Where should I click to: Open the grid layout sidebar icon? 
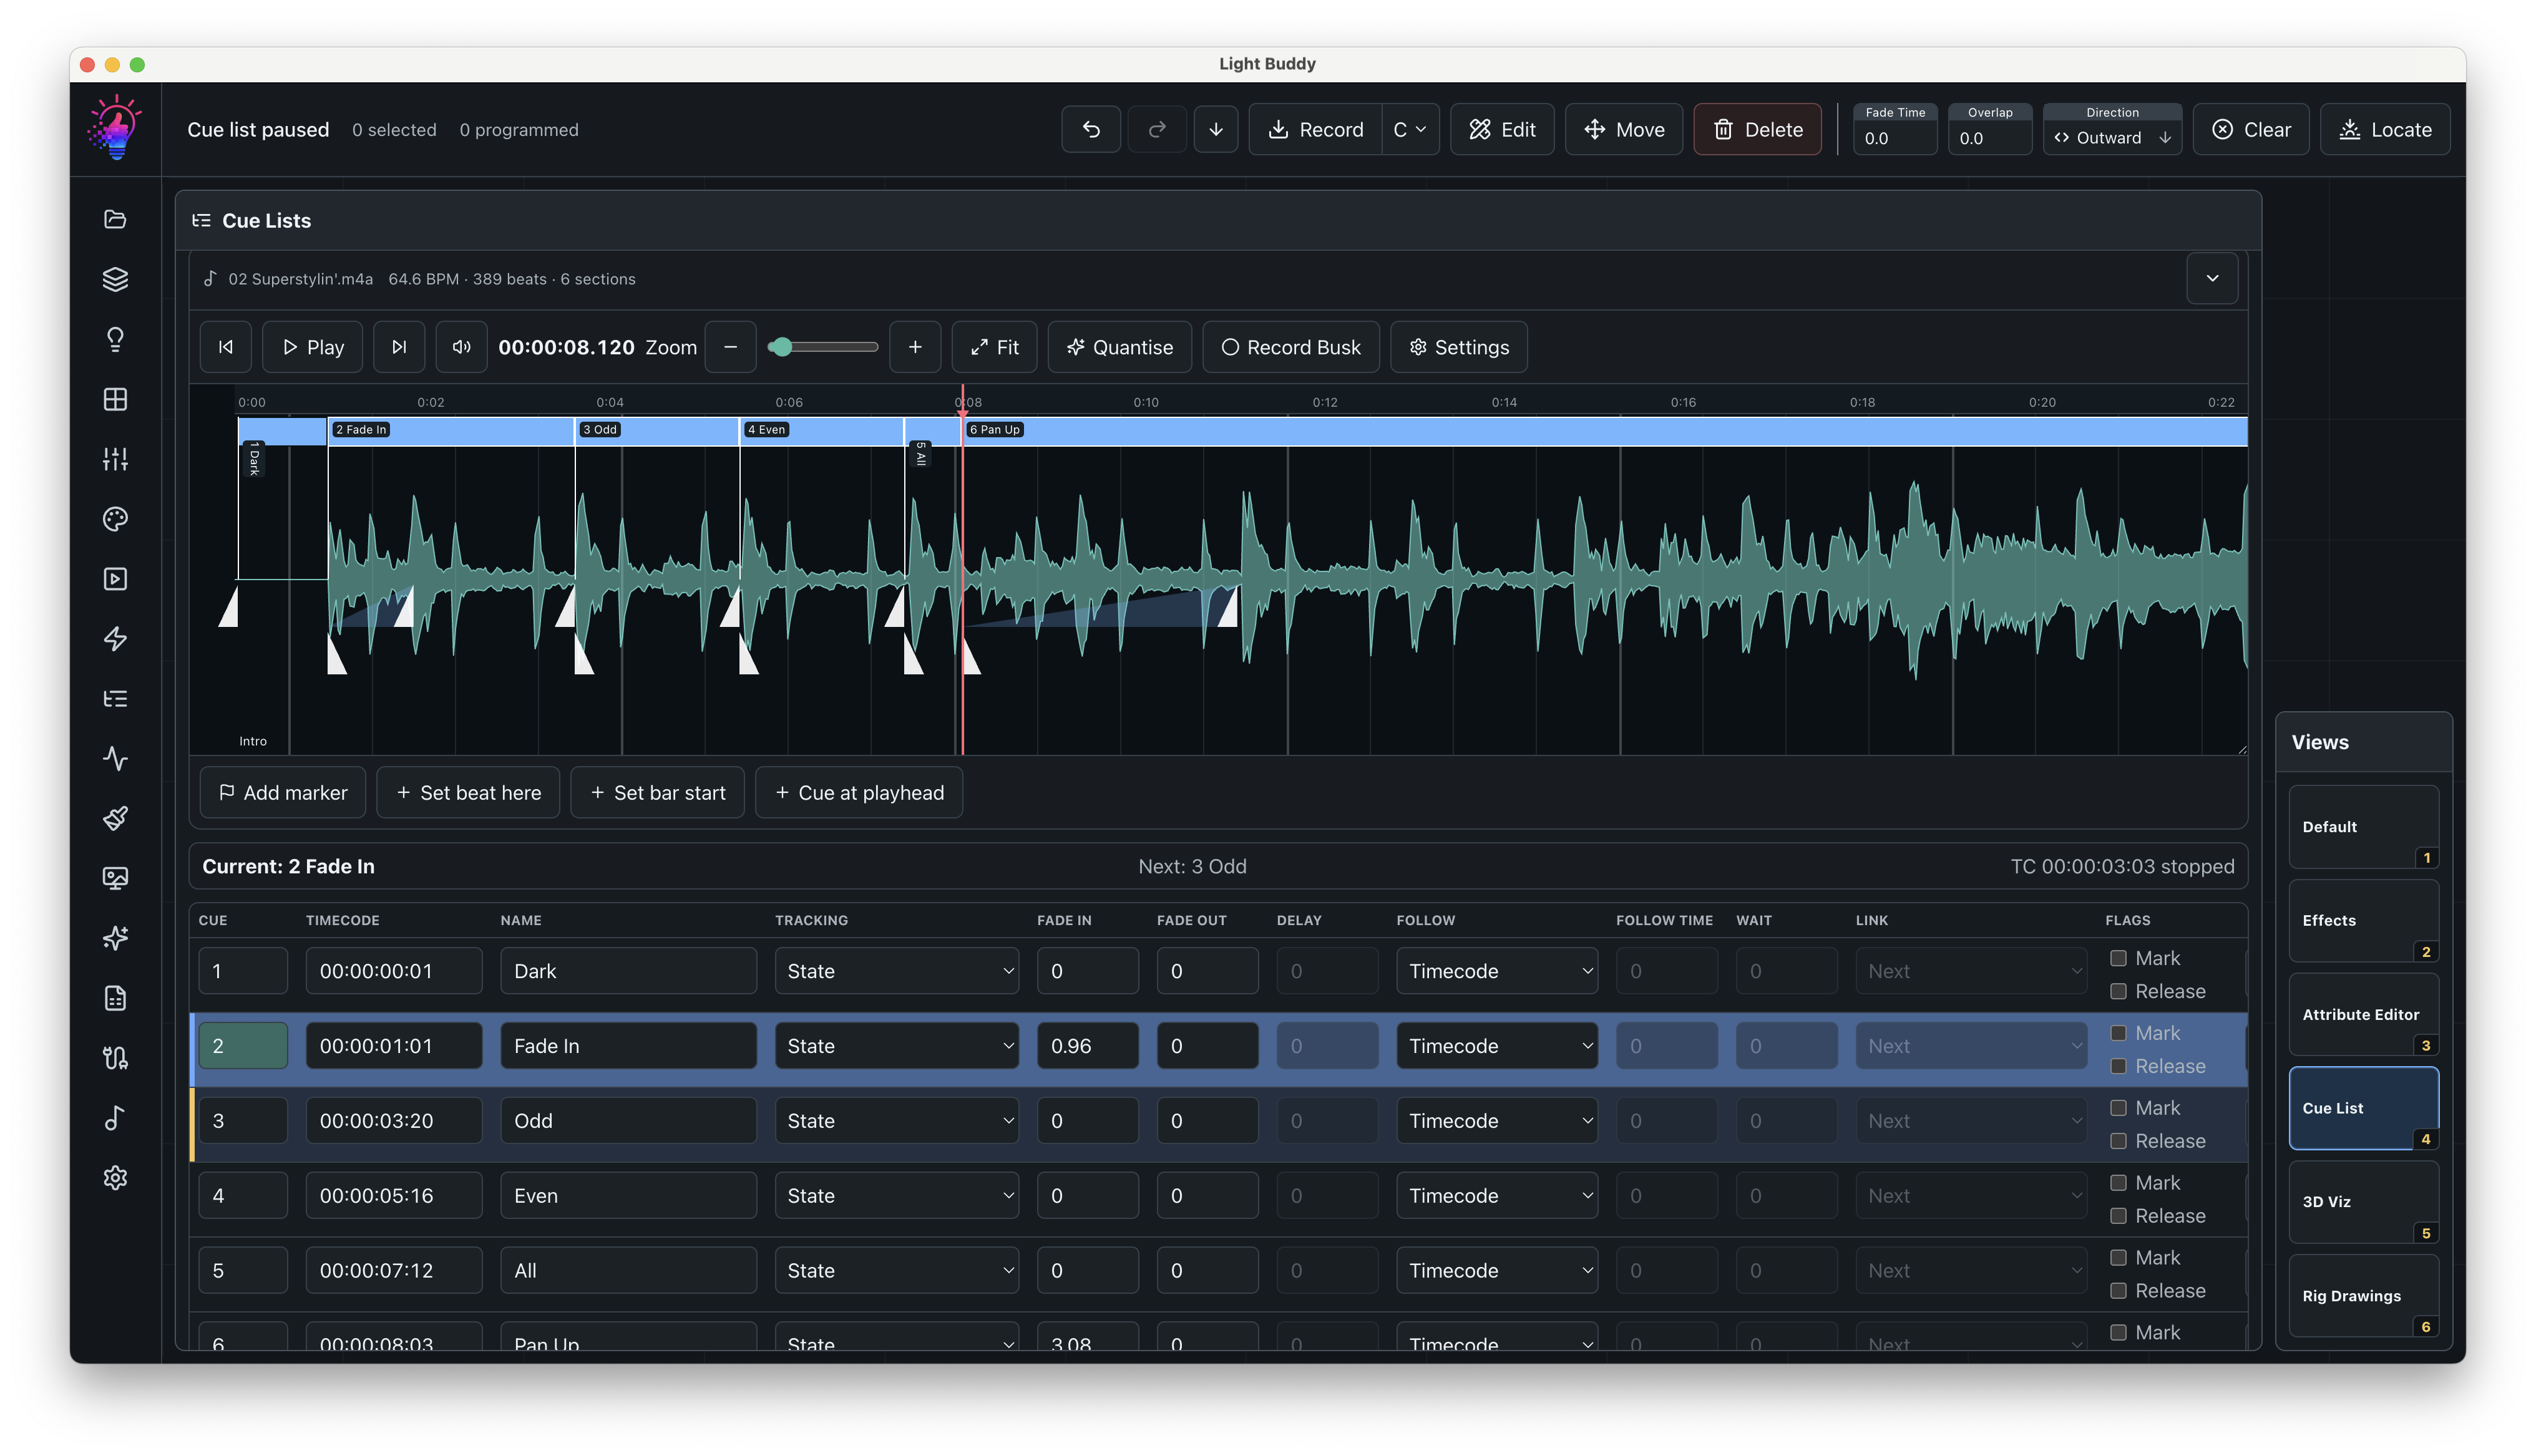coord(115,399)
